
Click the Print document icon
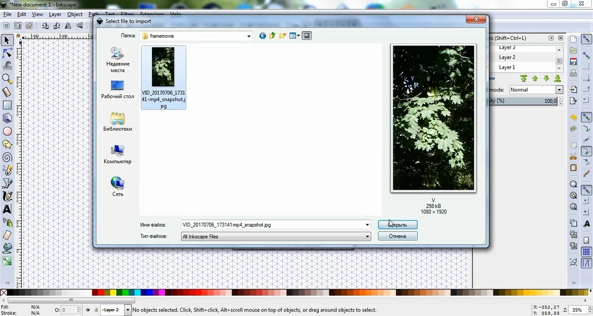tap(574, 73)
